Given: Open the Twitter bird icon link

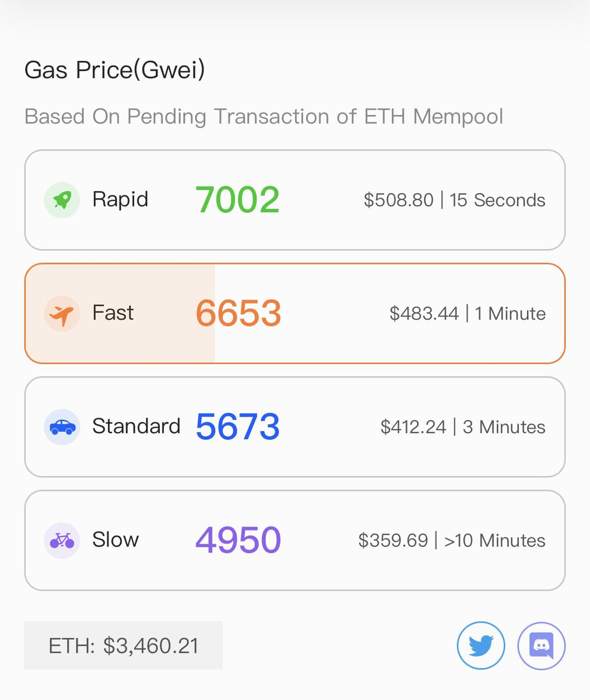Looking at the screenshot, I should coord(481,645).
